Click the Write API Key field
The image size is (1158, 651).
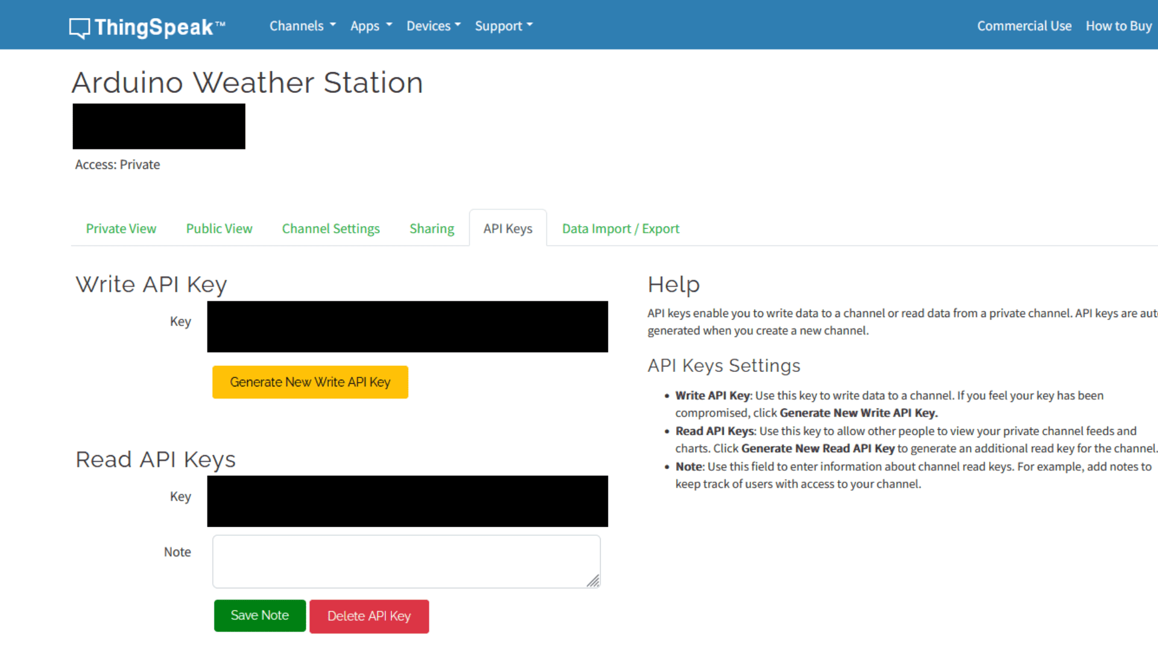click(x=408, y=327)
